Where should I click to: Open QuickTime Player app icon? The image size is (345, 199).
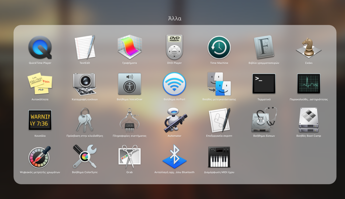pyautogui.click(x=40, y=47)
